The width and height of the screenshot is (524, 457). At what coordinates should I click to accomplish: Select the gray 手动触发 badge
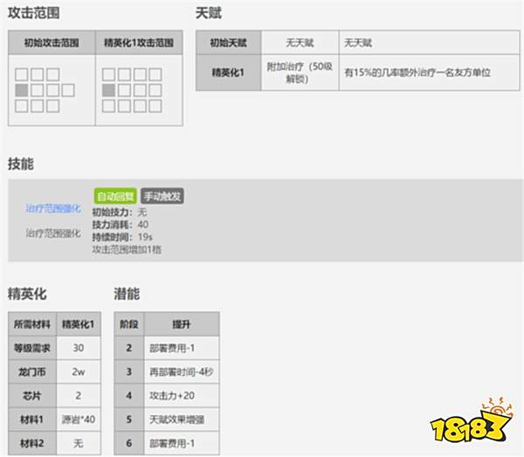[x=162, y=197]
